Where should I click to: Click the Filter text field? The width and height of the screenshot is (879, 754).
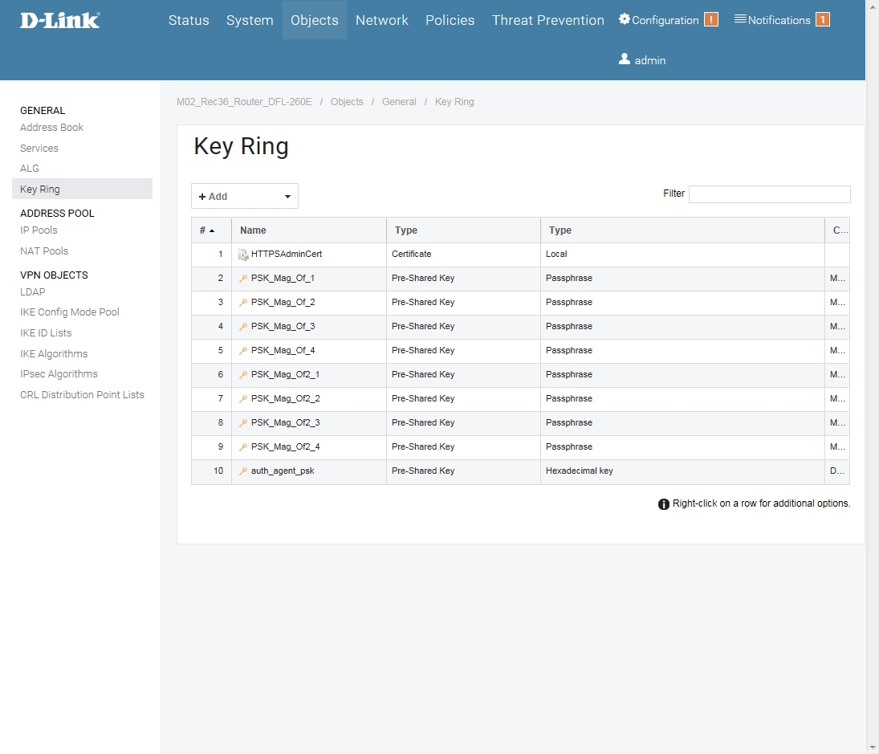(769, 194)
